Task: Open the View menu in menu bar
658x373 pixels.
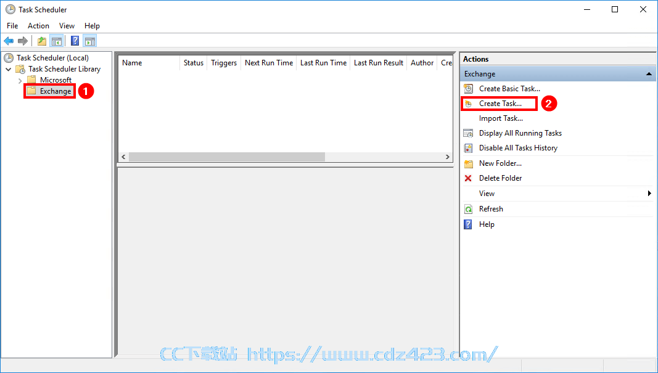Action: [x=67, y=26]
